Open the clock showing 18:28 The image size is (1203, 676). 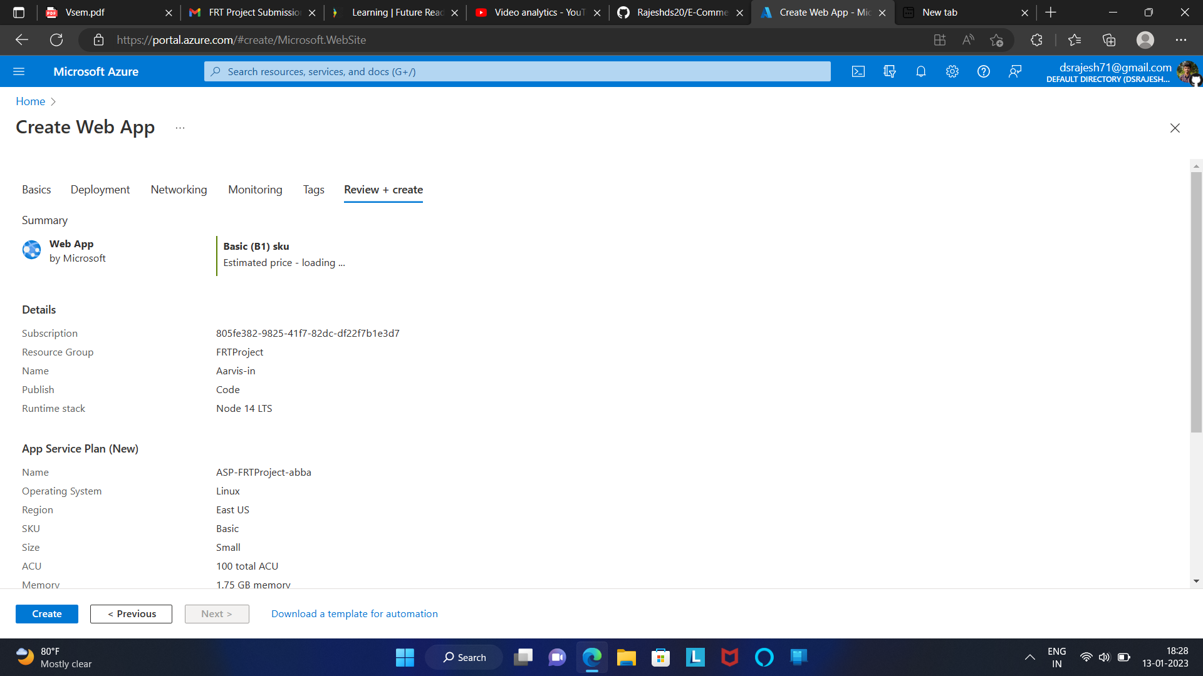pyautogui.click(x=1165, y=657)
